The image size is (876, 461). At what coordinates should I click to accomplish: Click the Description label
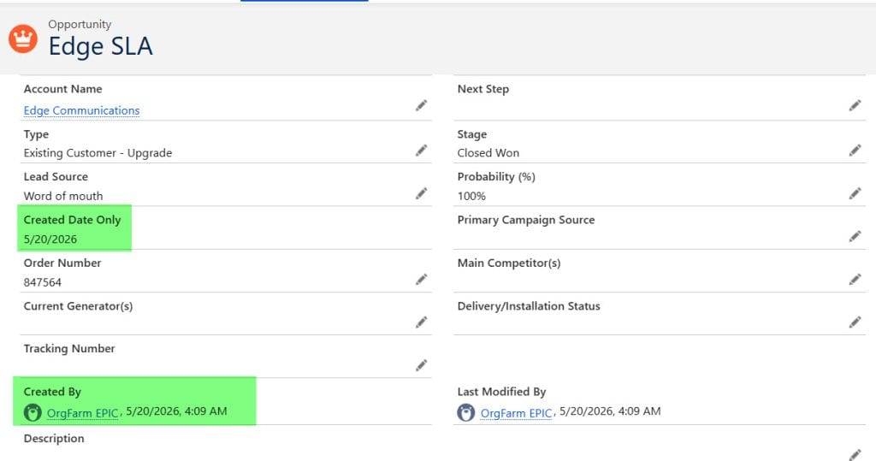(x=54, y=439)
